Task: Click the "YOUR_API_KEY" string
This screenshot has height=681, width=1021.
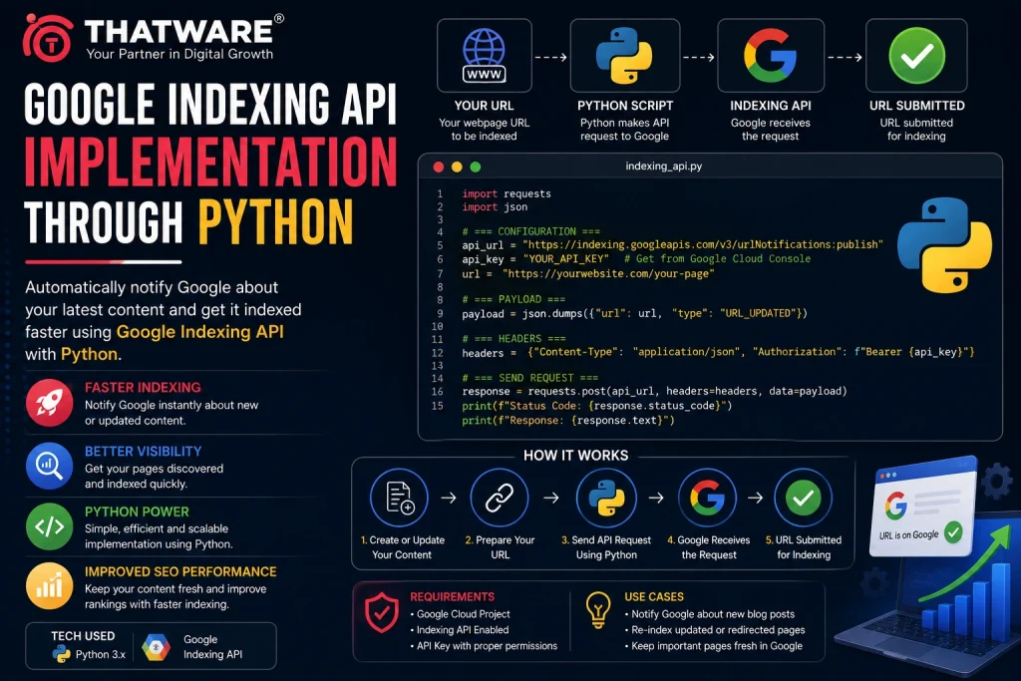Action: point(566,258)
